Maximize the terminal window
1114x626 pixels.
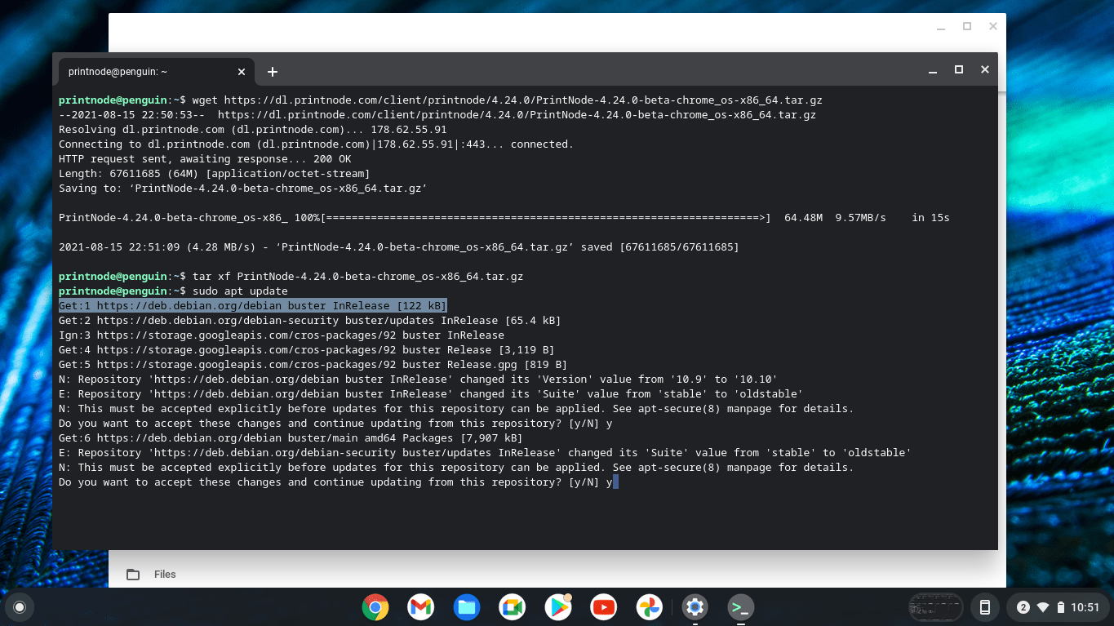click(x=959, y=70)
